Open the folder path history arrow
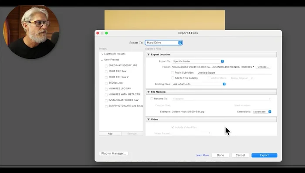 [x=254, y=67]
